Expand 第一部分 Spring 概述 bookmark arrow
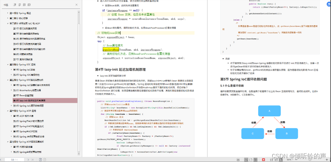 (8, 13)
